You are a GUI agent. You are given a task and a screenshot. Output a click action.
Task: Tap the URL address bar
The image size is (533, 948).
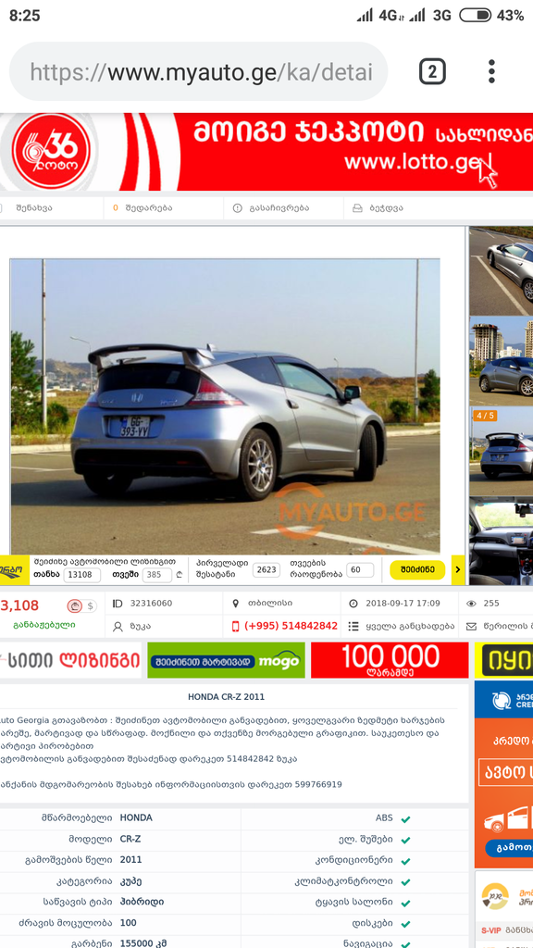198,72
